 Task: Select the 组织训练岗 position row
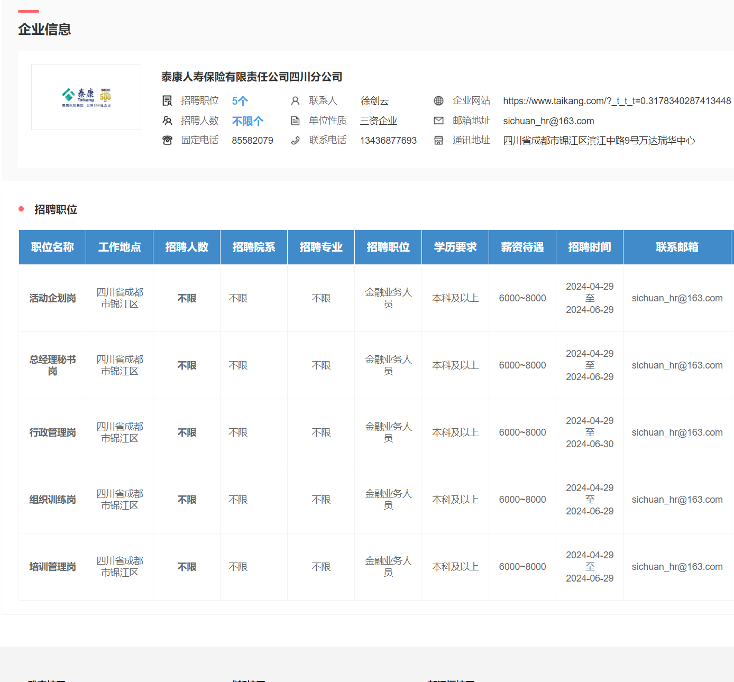coord(52,500)
